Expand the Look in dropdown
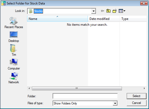This screenshot has height=109, width=149. pyautogui.click(x=93, y=11)
